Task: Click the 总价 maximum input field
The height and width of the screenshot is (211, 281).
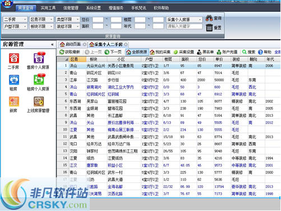Action: click(116, 20)
